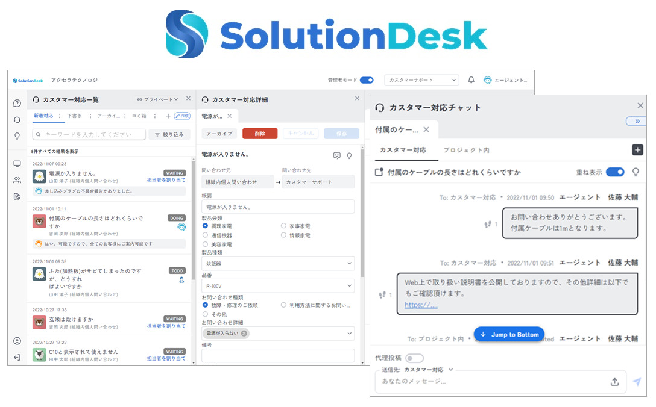Click the Jump to Bottom button
This screenshot has width=656, height=407.
509,335
